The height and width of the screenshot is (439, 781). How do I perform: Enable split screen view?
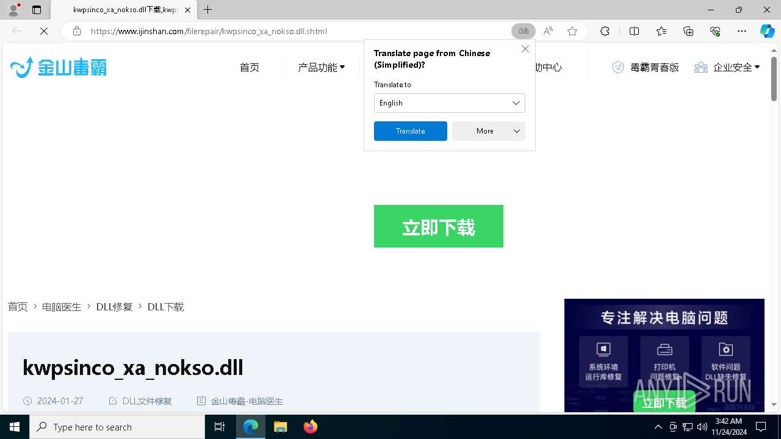[x=634, y=31]
